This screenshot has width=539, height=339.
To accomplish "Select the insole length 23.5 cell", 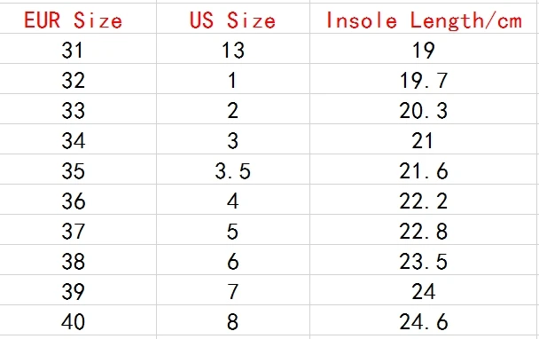I will [x=423, y=260].
